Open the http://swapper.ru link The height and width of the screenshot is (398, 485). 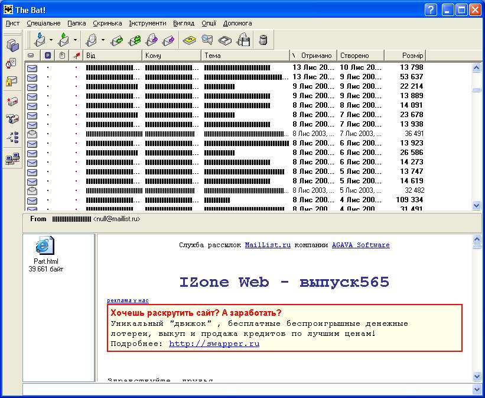point(214,344)
